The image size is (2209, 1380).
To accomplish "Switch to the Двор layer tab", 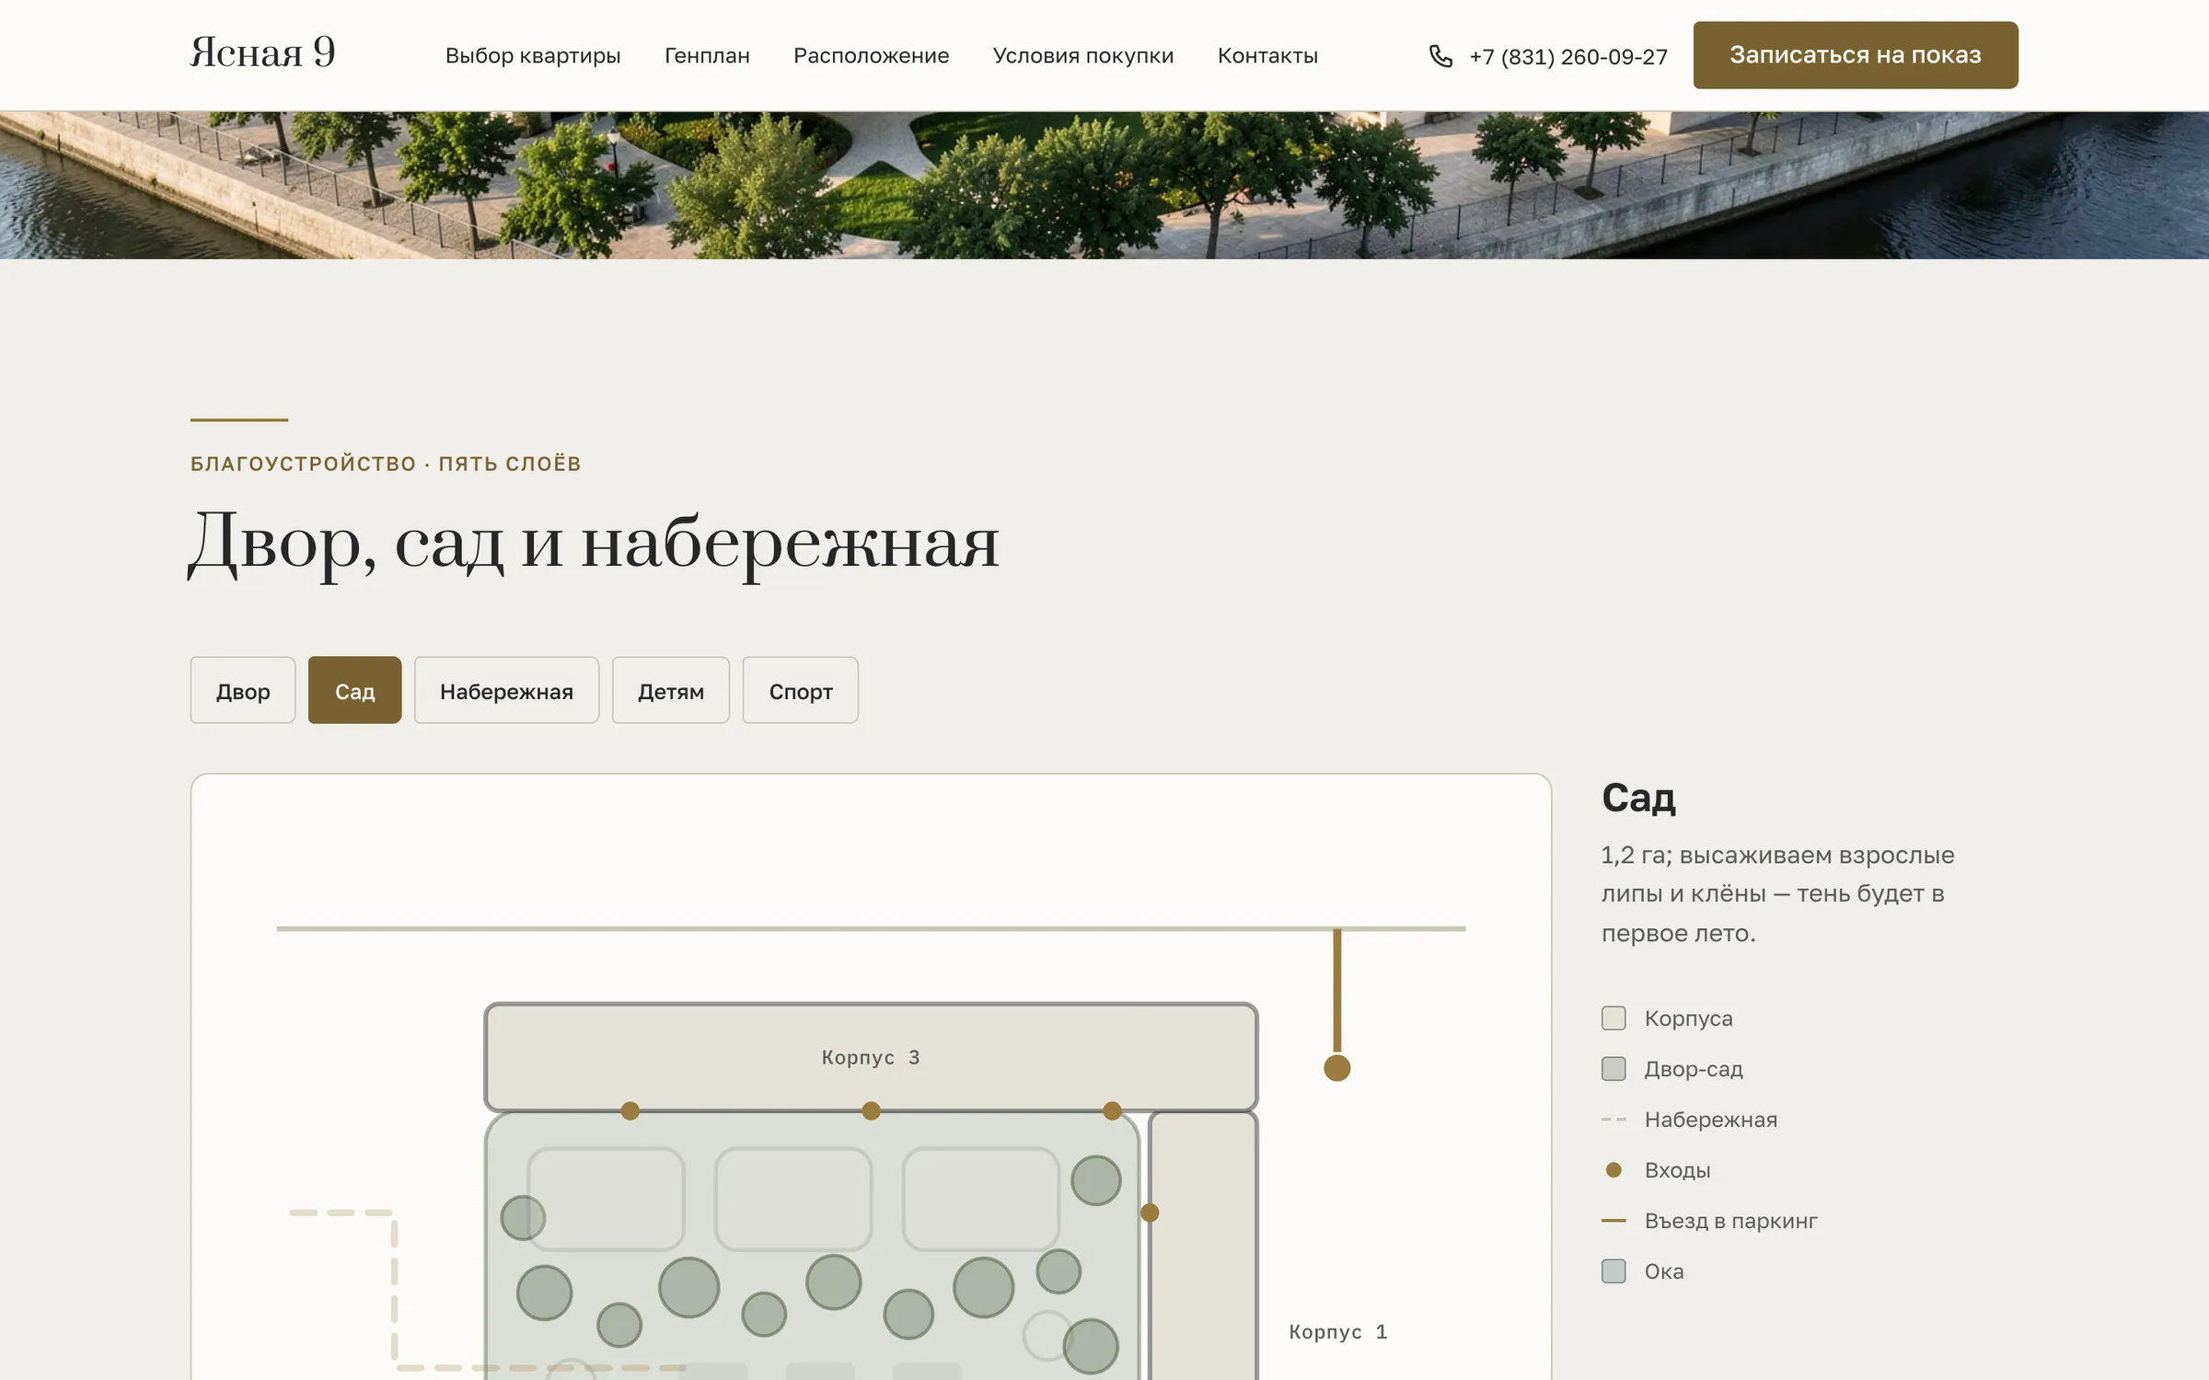I will [x=243, y=690].
